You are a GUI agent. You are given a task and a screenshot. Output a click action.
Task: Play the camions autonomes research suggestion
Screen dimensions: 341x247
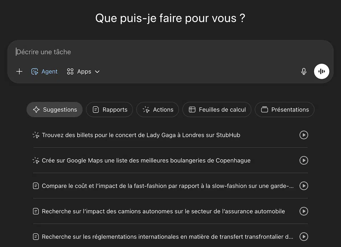click(x=303, y=211)
